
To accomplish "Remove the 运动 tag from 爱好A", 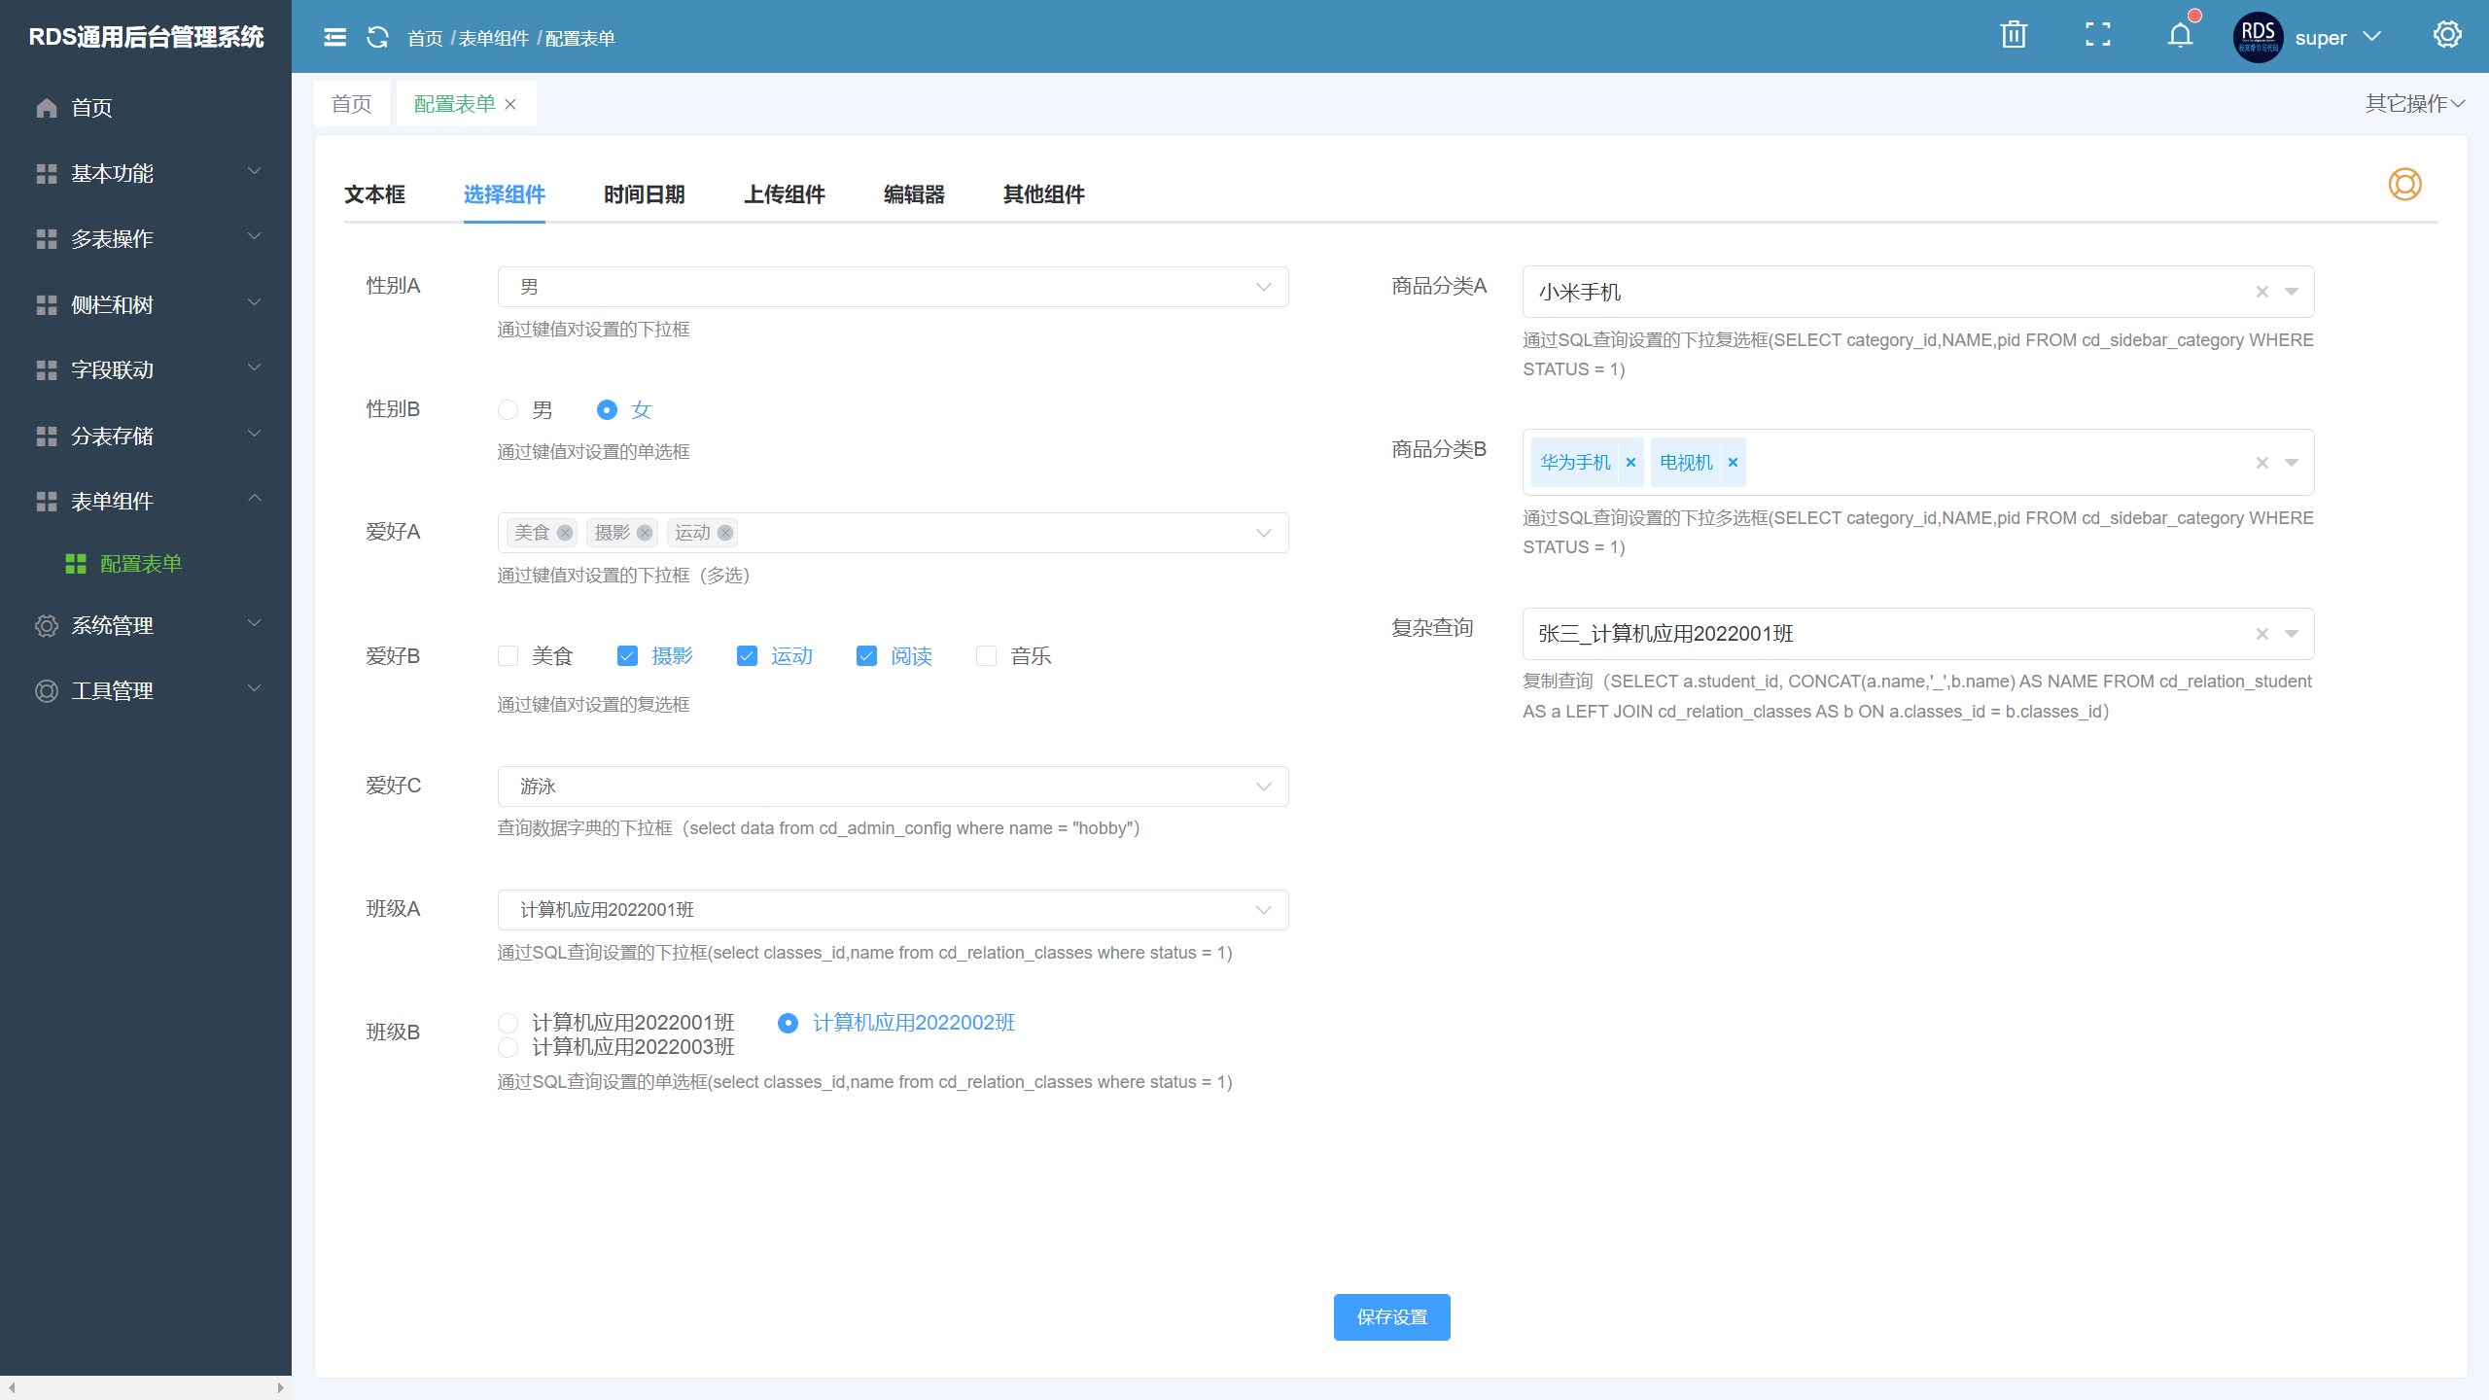I will coord(724,533).
